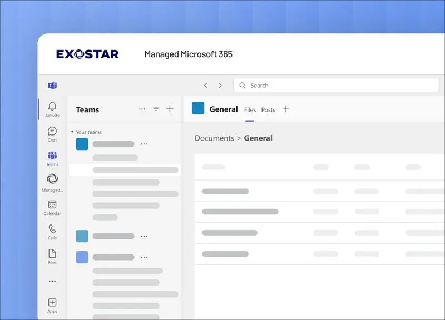
Task: Click Documents in the breadcrumb
Action: (214, 138)
